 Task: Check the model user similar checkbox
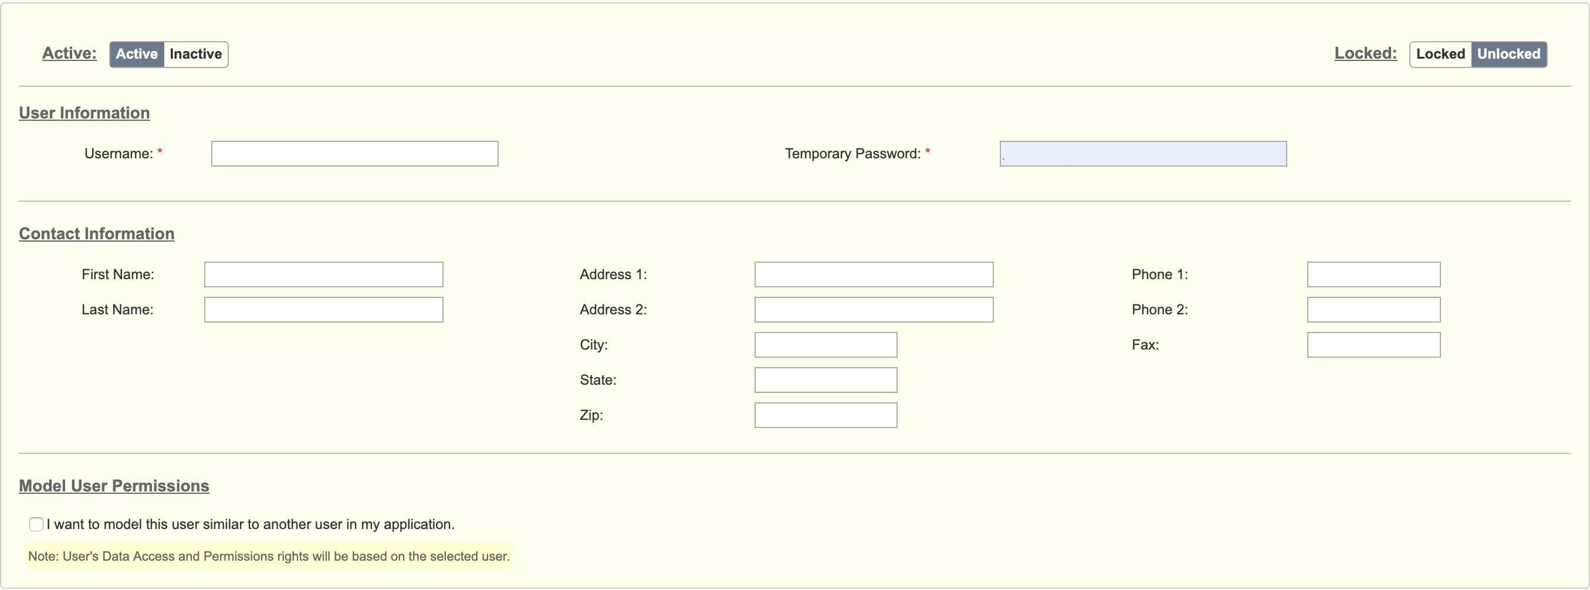[x=36, y=524]
